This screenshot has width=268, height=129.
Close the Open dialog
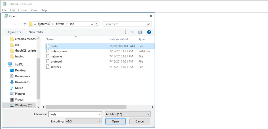point(151,16)
